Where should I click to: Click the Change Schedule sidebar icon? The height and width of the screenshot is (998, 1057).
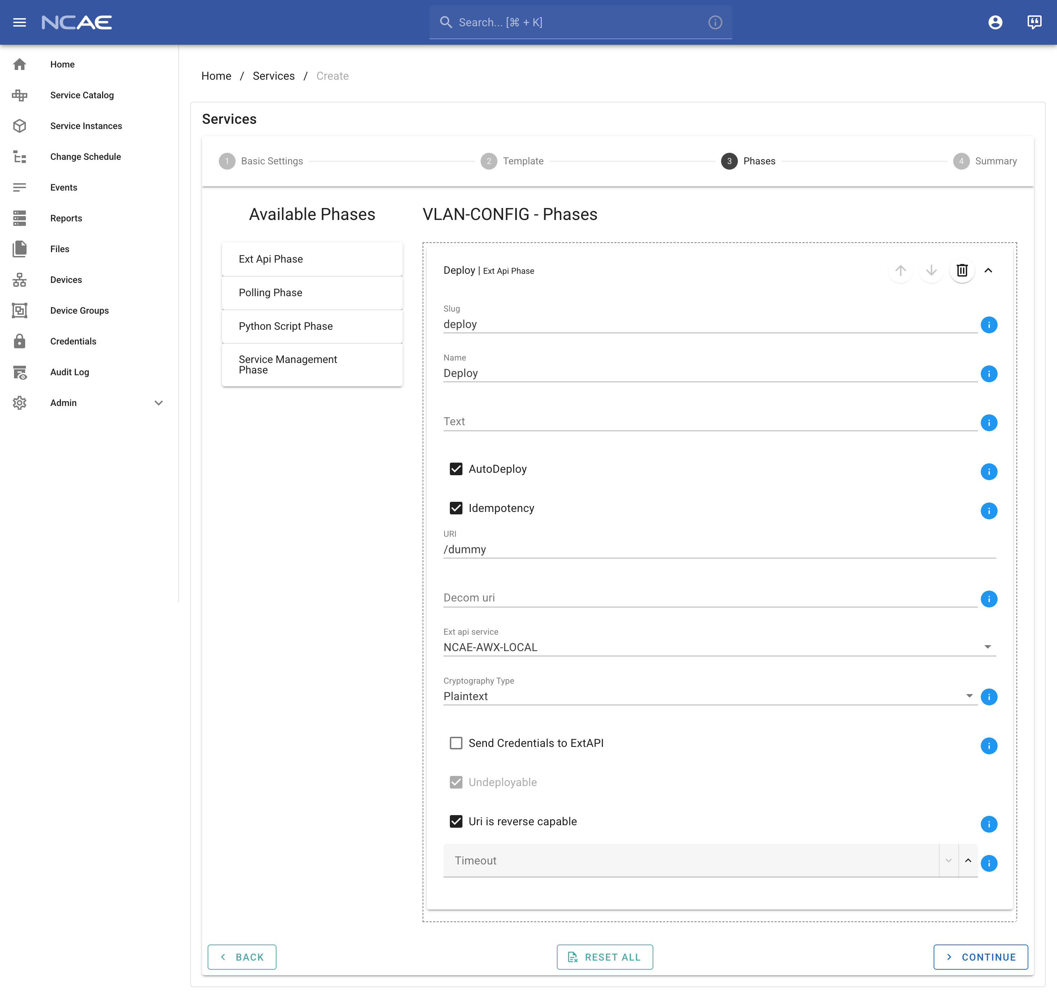[x=20, y=157]
